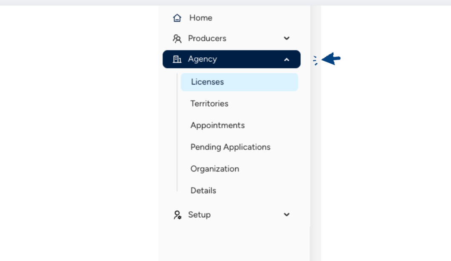Click the Home text label
This screenshot has height=261, width=451.
[x=201, y=18]
